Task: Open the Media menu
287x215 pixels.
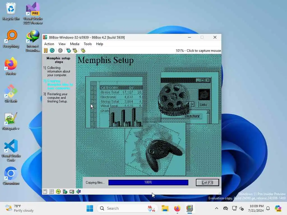Action: [75, 44]
